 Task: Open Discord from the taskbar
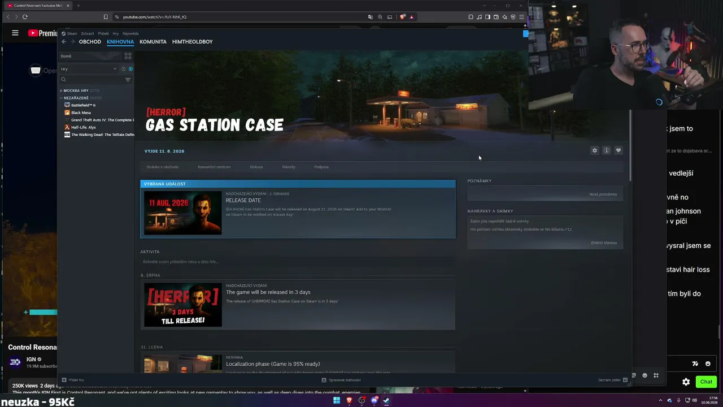pyautogui.click(x=374, y=400)
